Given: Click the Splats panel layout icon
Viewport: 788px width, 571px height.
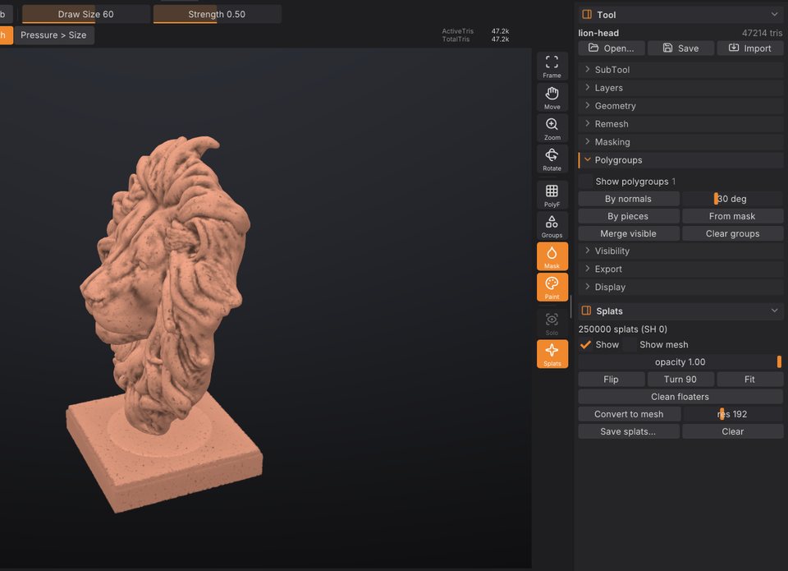Looking at the screenshot, I should click(586, 311).
